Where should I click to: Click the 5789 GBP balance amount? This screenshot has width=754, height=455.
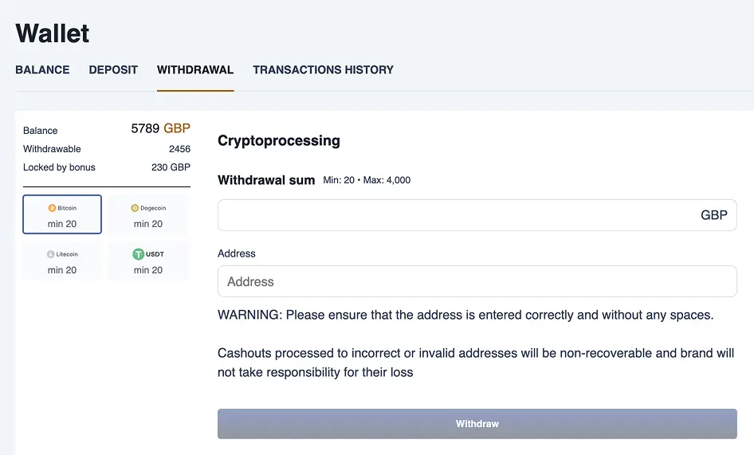point(160,128)
